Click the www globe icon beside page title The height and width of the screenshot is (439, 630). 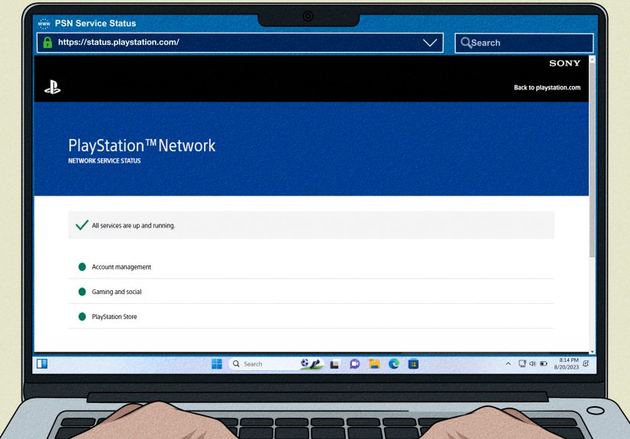pos(44,24)
